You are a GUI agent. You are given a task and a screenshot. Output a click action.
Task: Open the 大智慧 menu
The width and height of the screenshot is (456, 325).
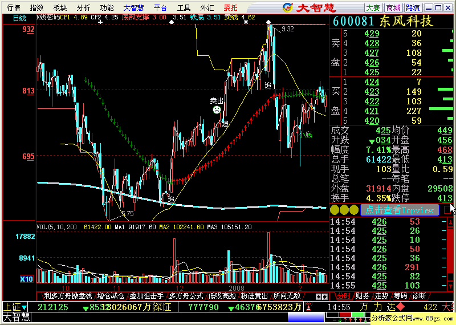pos(133,7)
